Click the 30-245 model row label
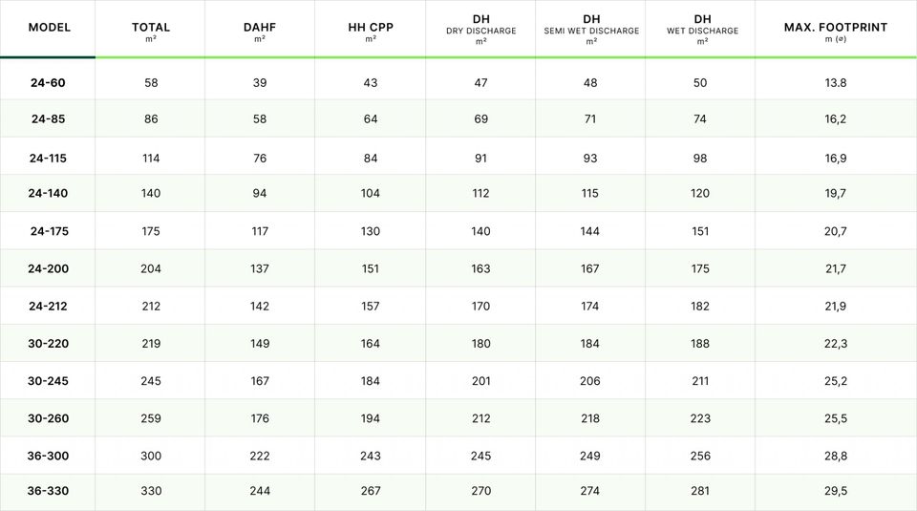This screenshot has width=917, height=511. 48,381
